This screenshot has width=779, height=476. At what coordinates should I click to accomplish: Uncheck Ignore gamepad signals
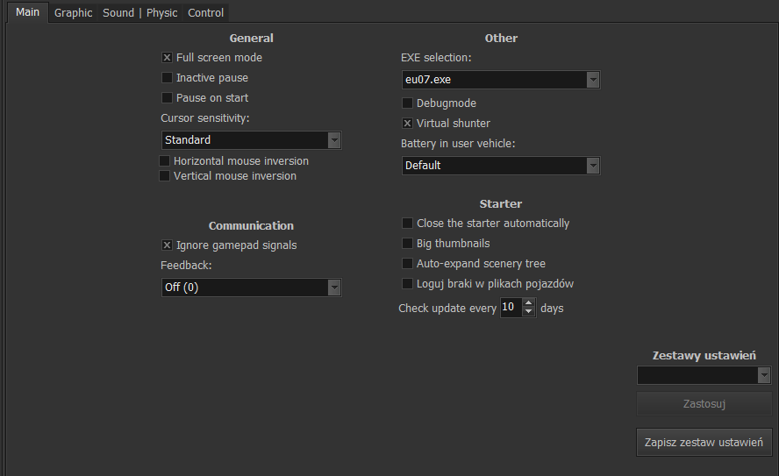pyautogui.click(x=167, y=245)
